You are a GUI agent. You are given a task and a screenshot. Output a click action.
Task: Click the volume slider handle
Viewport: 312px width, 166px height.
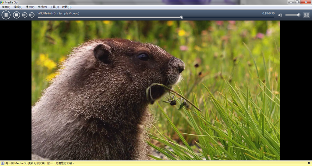(x=299, y=15)
